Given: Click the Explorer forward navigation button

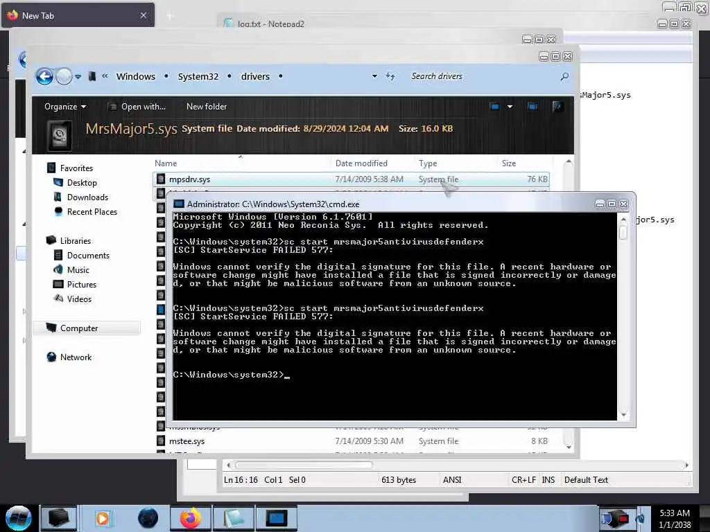Looking at the screenshot, I should point(64,76).
